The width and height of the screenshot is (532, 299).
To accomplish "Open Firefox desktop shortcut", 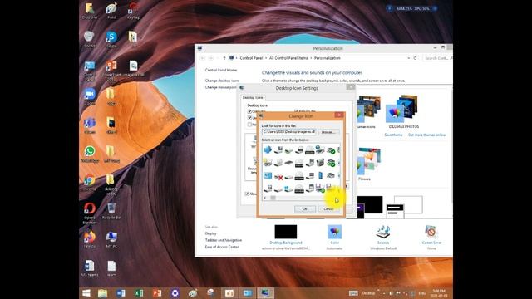I will [x=90, y=239].
